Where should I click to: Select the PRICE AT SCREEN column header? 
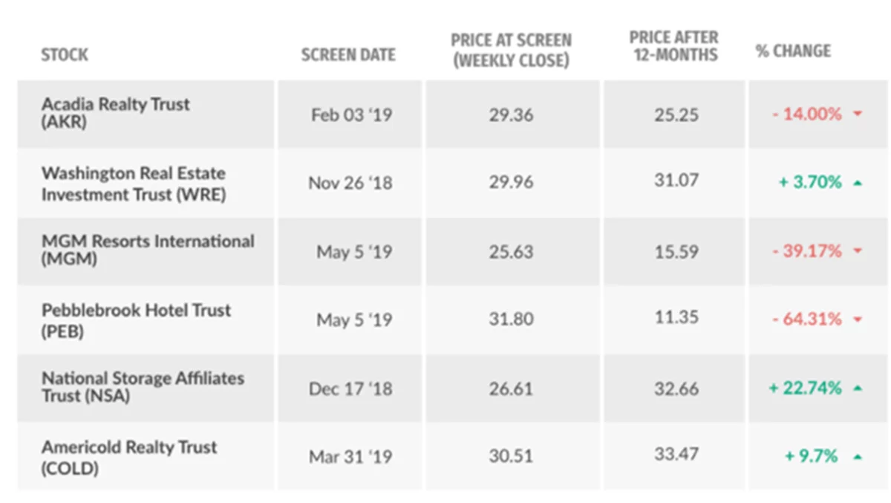[511, 50]
